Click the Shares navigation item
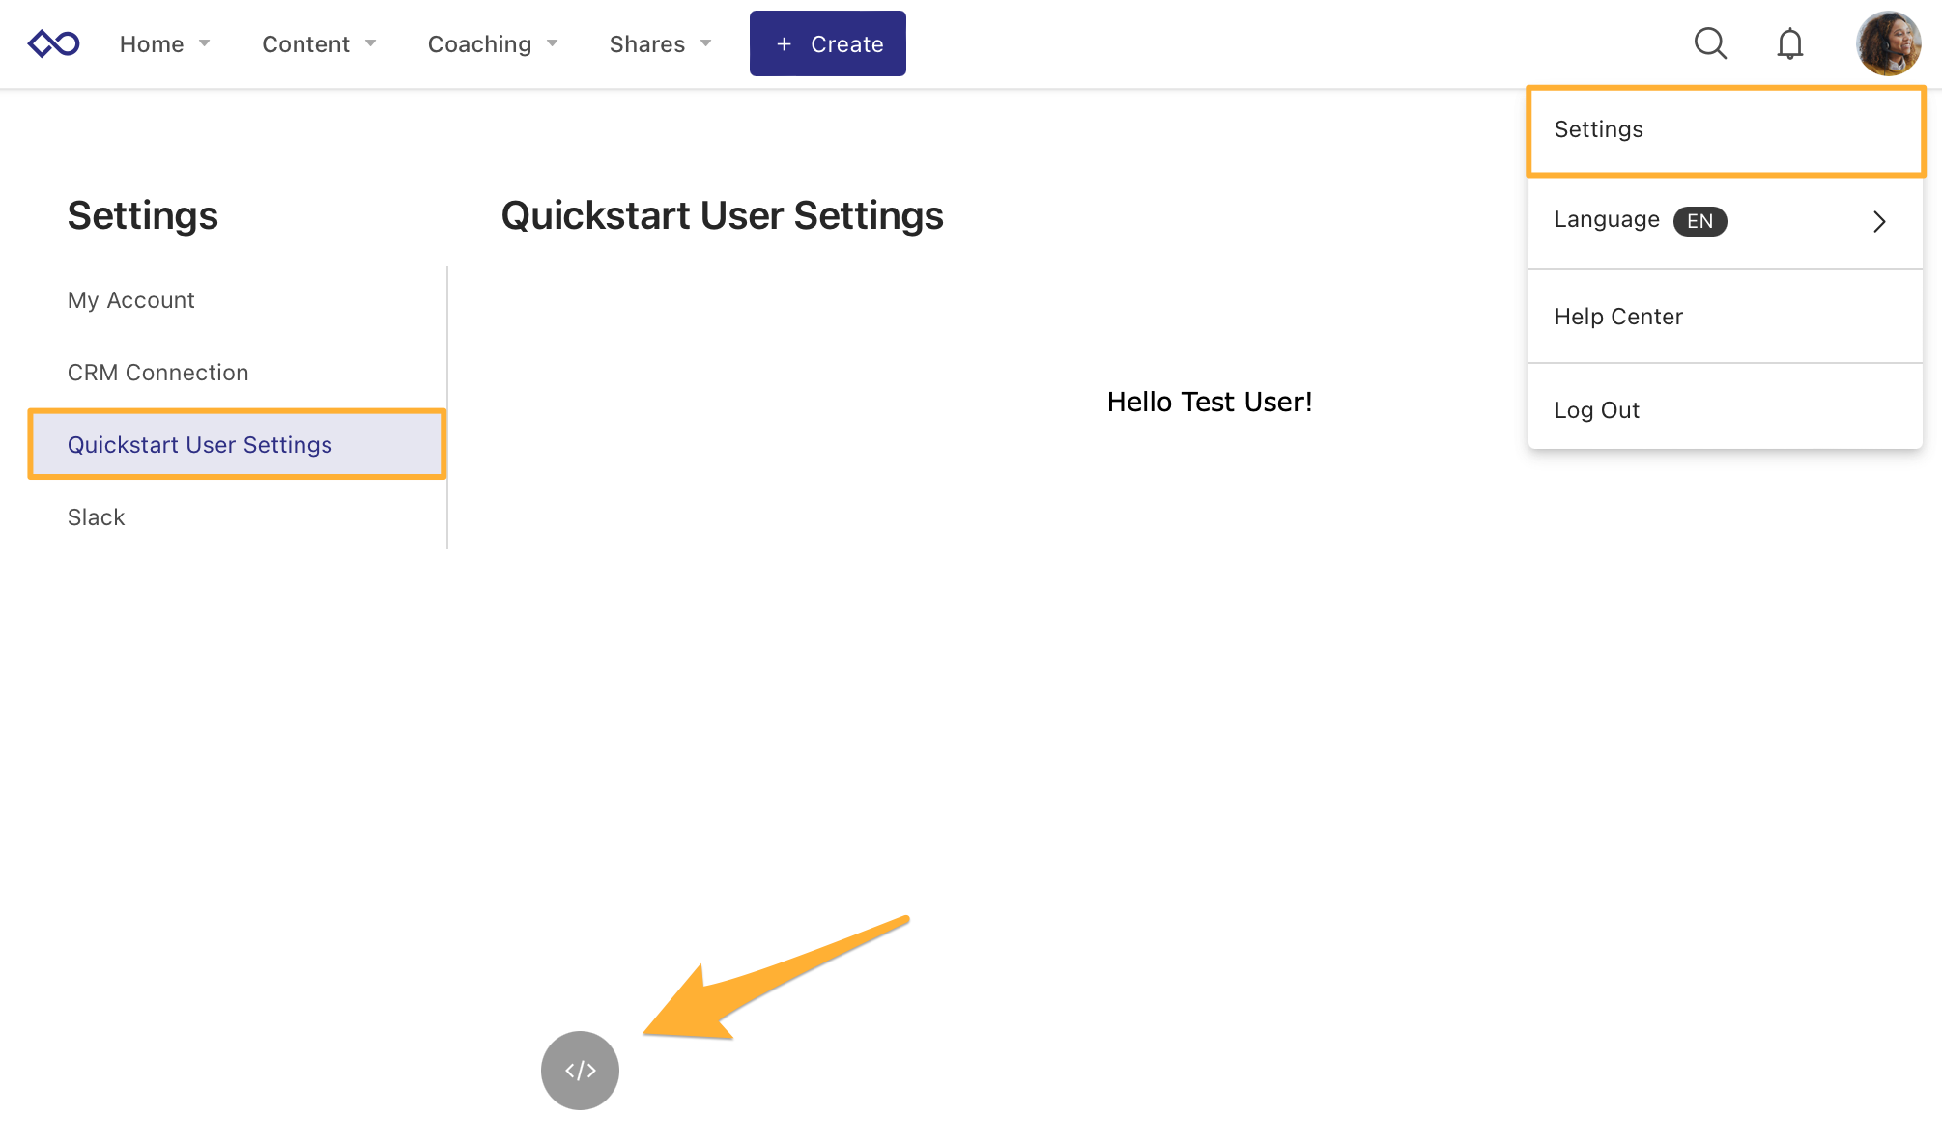This screenshot has width=1942, height=1143. pos(647,42)
